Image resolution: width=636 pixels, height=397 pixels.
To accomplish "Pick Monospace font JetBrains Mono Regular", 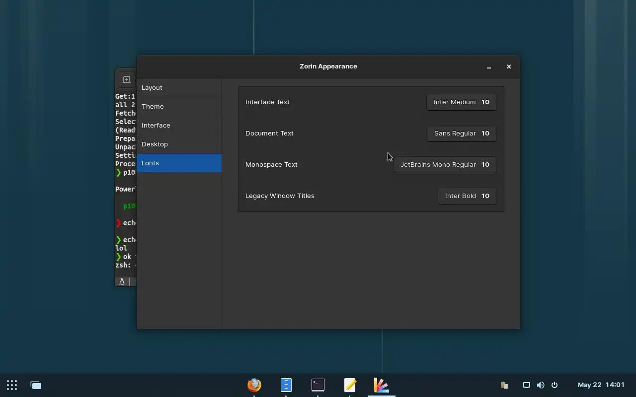I will click(x=445, y=165).
